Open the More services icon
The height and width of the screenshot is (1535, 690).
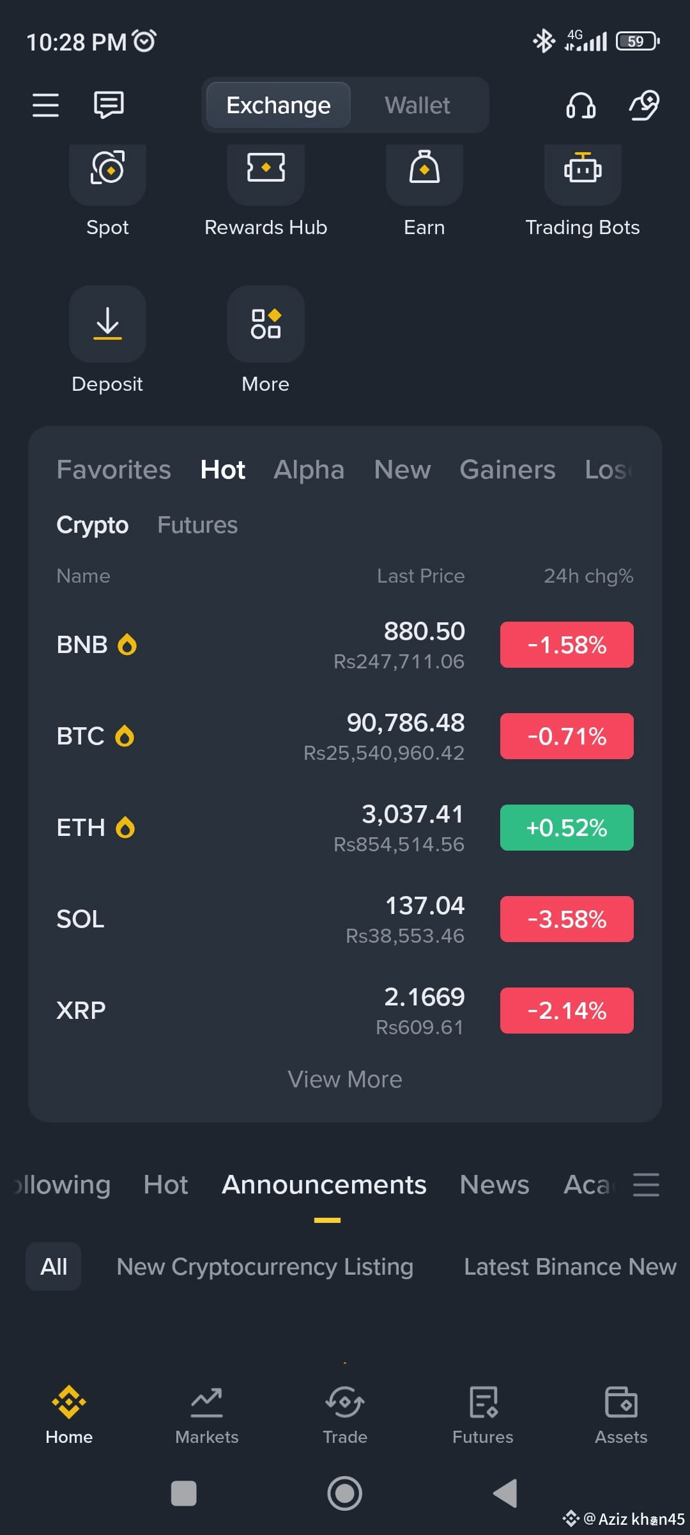tap(266, 324)
